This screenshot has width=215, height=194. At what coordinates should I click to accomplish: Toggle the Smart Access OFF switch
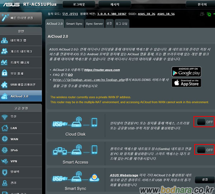205,150
